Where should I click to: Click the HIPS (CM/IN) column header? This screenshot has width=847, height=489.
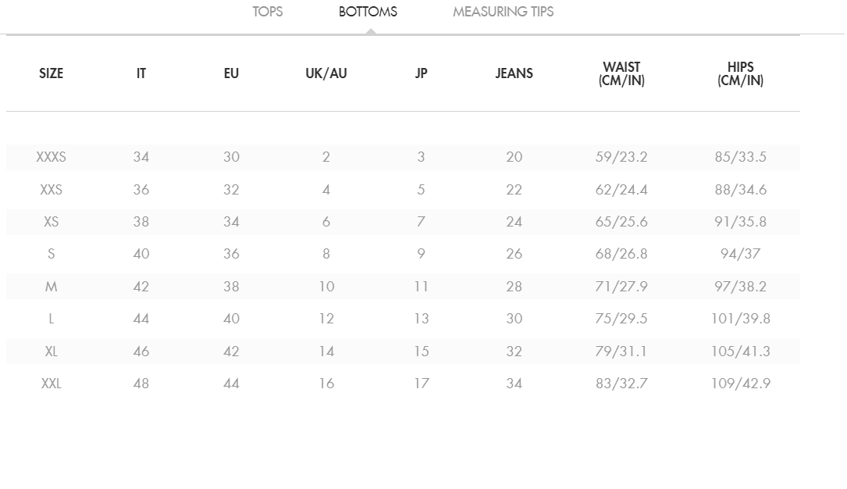[x=740, y=73]
